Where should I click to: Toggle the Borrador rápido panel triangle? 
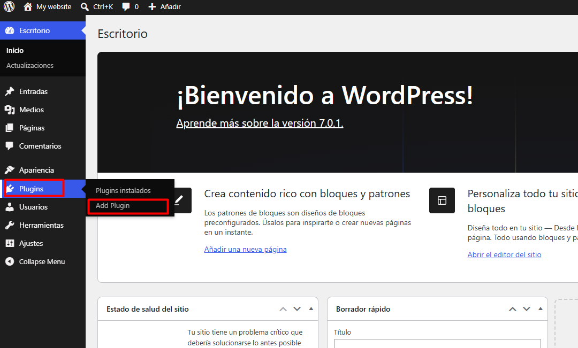click(x=541, y=308)
